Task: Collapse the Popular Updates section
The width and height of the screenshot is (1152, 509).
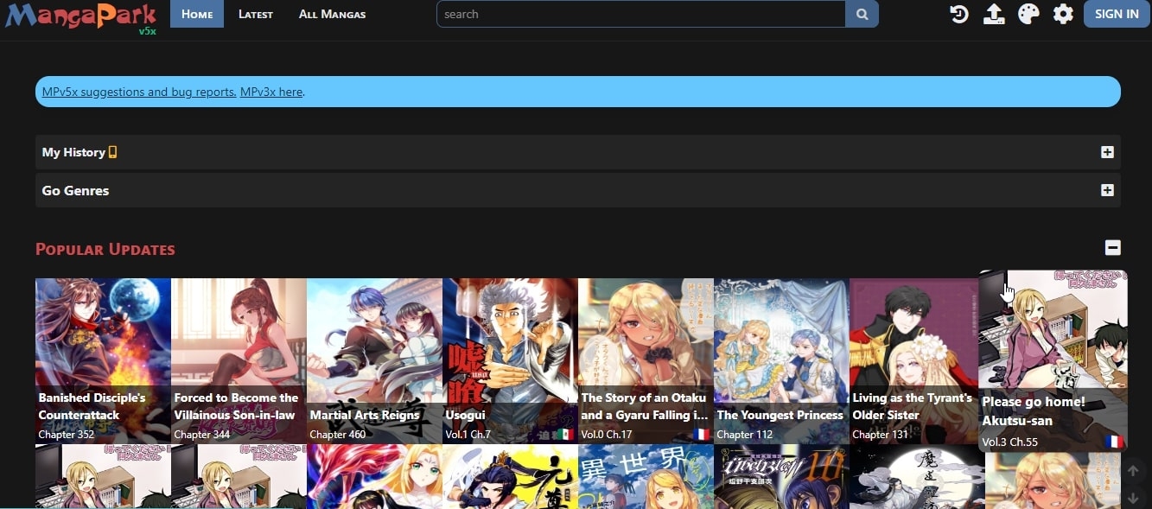Action: (1113, 248)
